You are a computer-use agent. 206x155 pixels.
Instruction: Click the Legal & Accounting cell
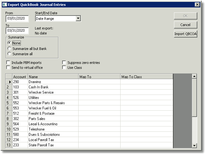pos(53,124)
